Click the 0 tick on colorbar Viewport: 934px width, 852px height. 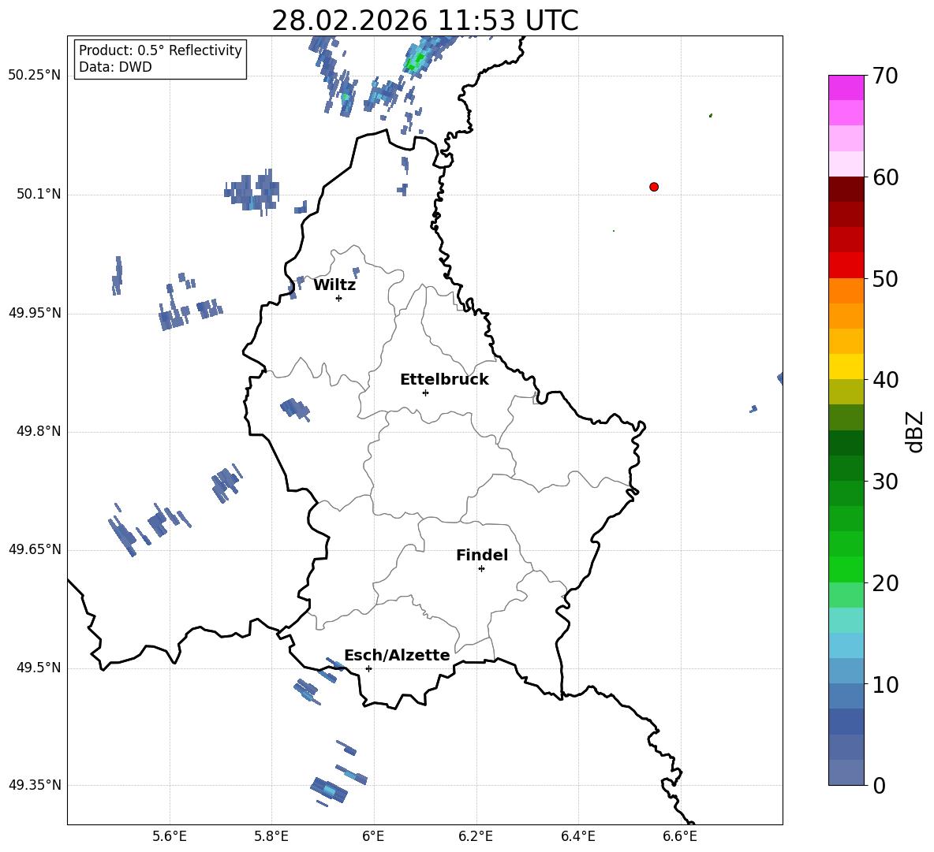[880, 786]
